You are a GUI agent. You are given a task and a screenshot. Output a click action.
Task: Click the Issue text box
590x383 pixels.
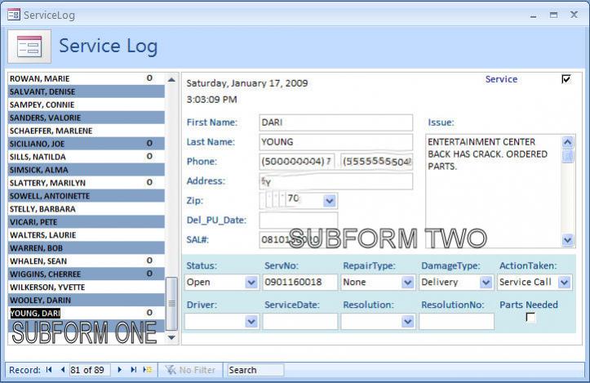tap(493, 191)
